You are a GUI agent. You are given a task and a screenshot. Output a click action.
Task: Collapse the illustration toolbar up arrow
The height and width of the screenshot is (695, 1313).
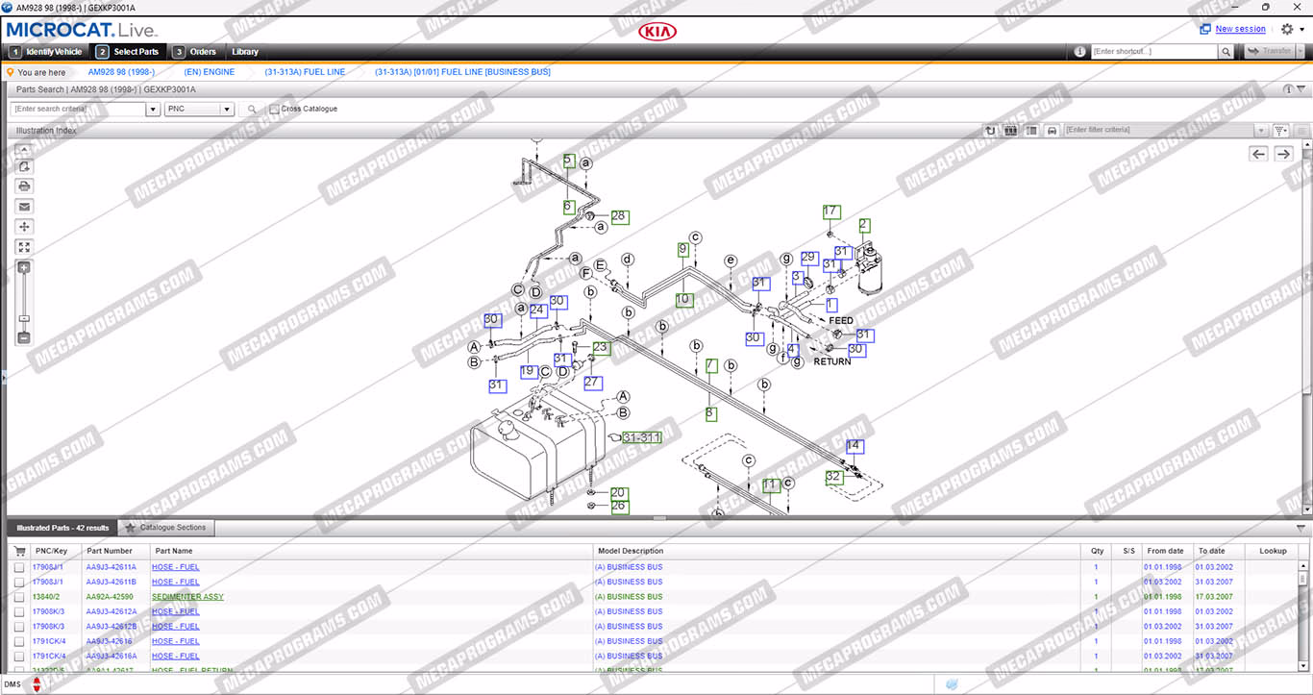pyautogui.click(x=24, y=149)
